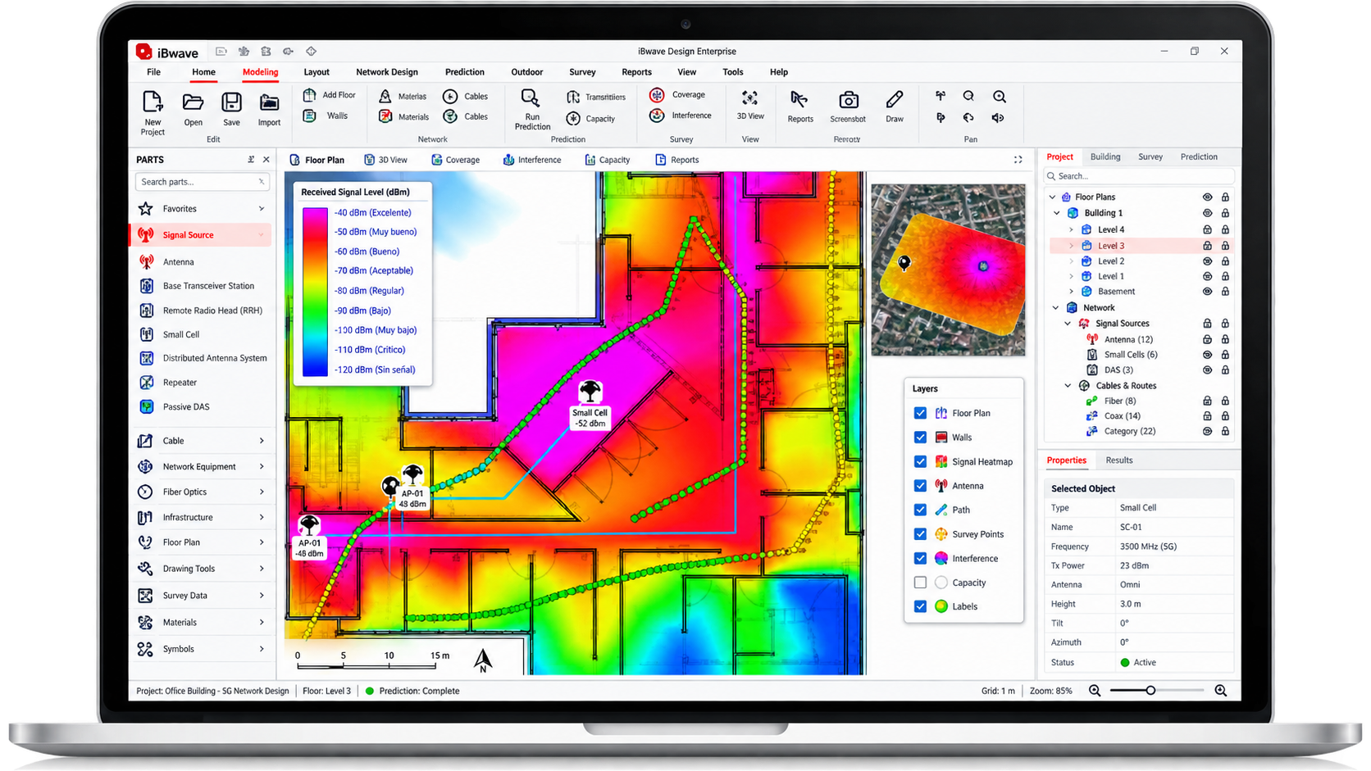
Task: Switch to the Results tab
Action: tap(1119, 460)
